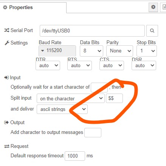
Task: Open the node settings gear icon button
Action: click(153, 7)
